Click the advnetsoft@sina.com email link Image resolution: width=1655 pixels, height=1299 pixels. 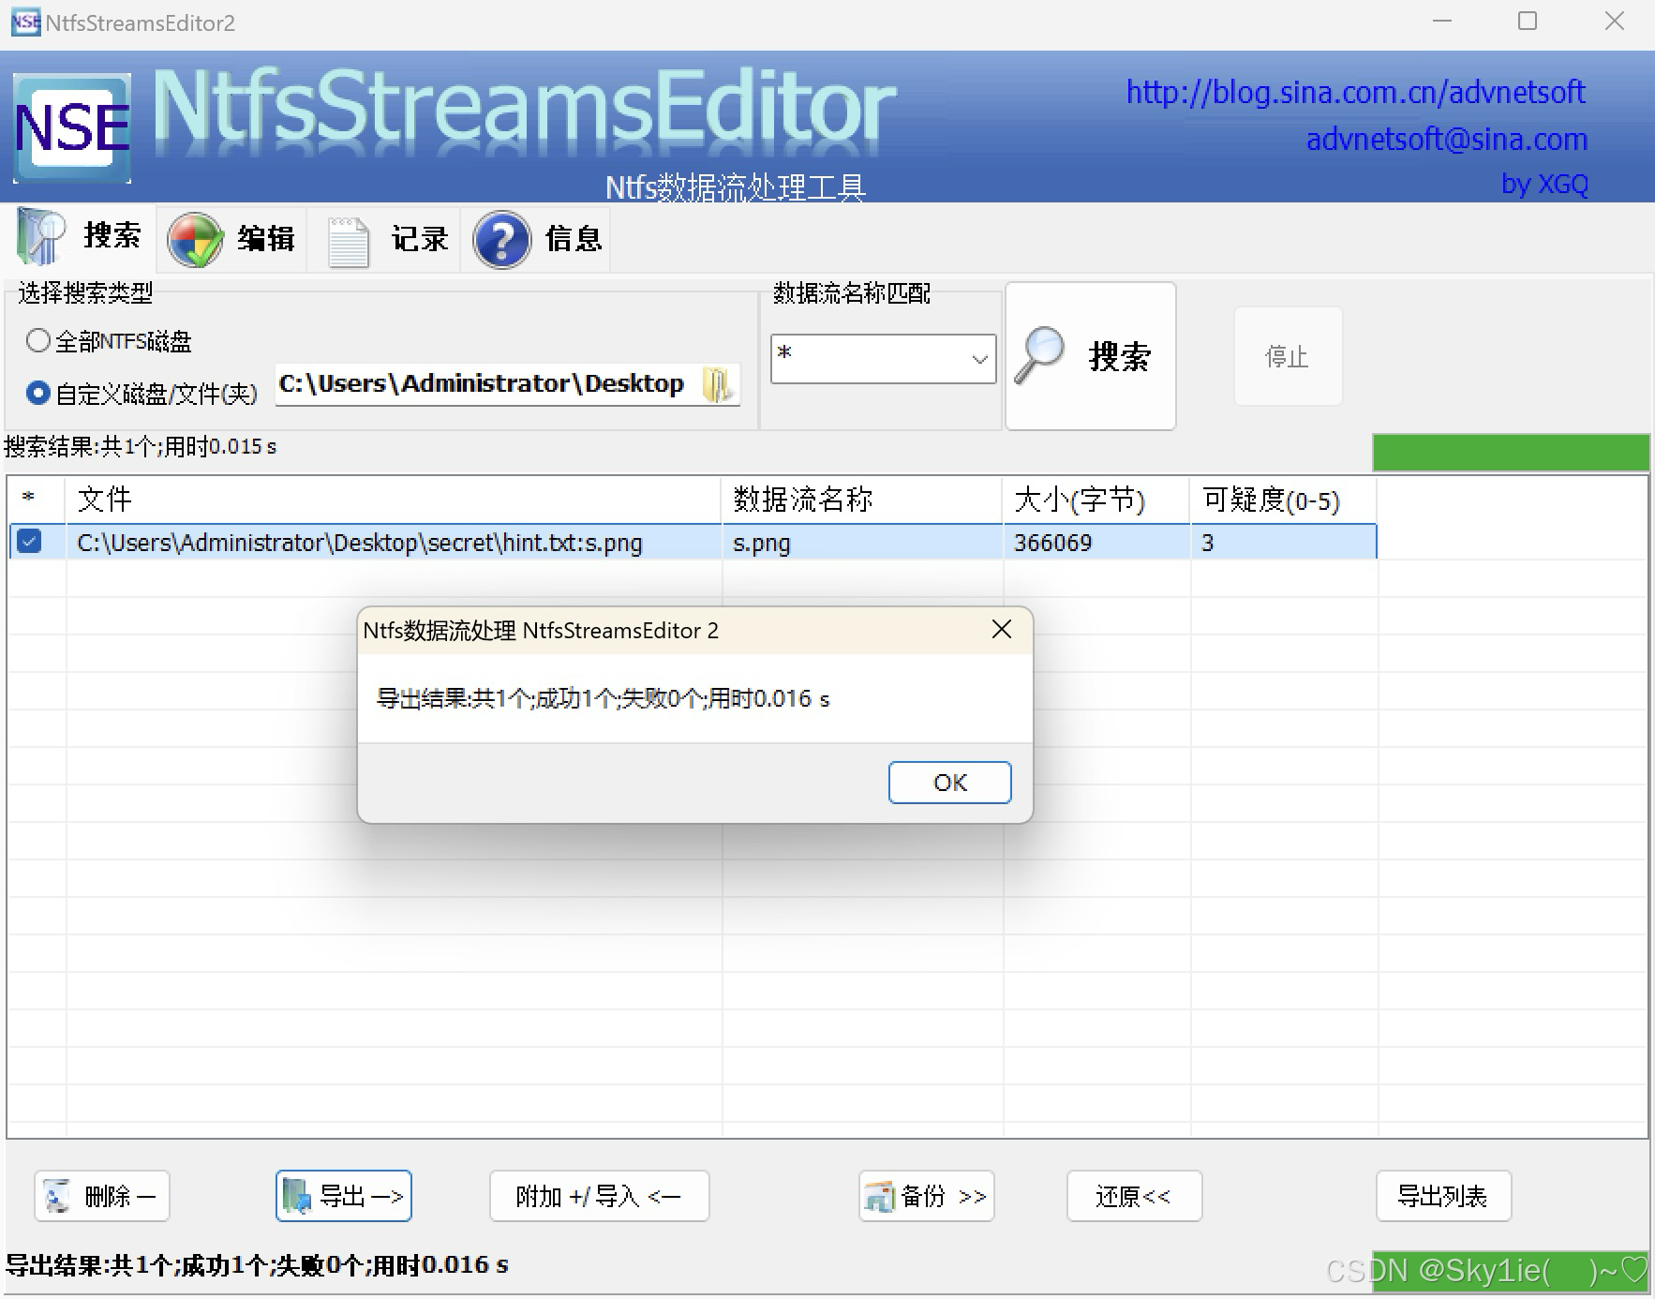1447,140
